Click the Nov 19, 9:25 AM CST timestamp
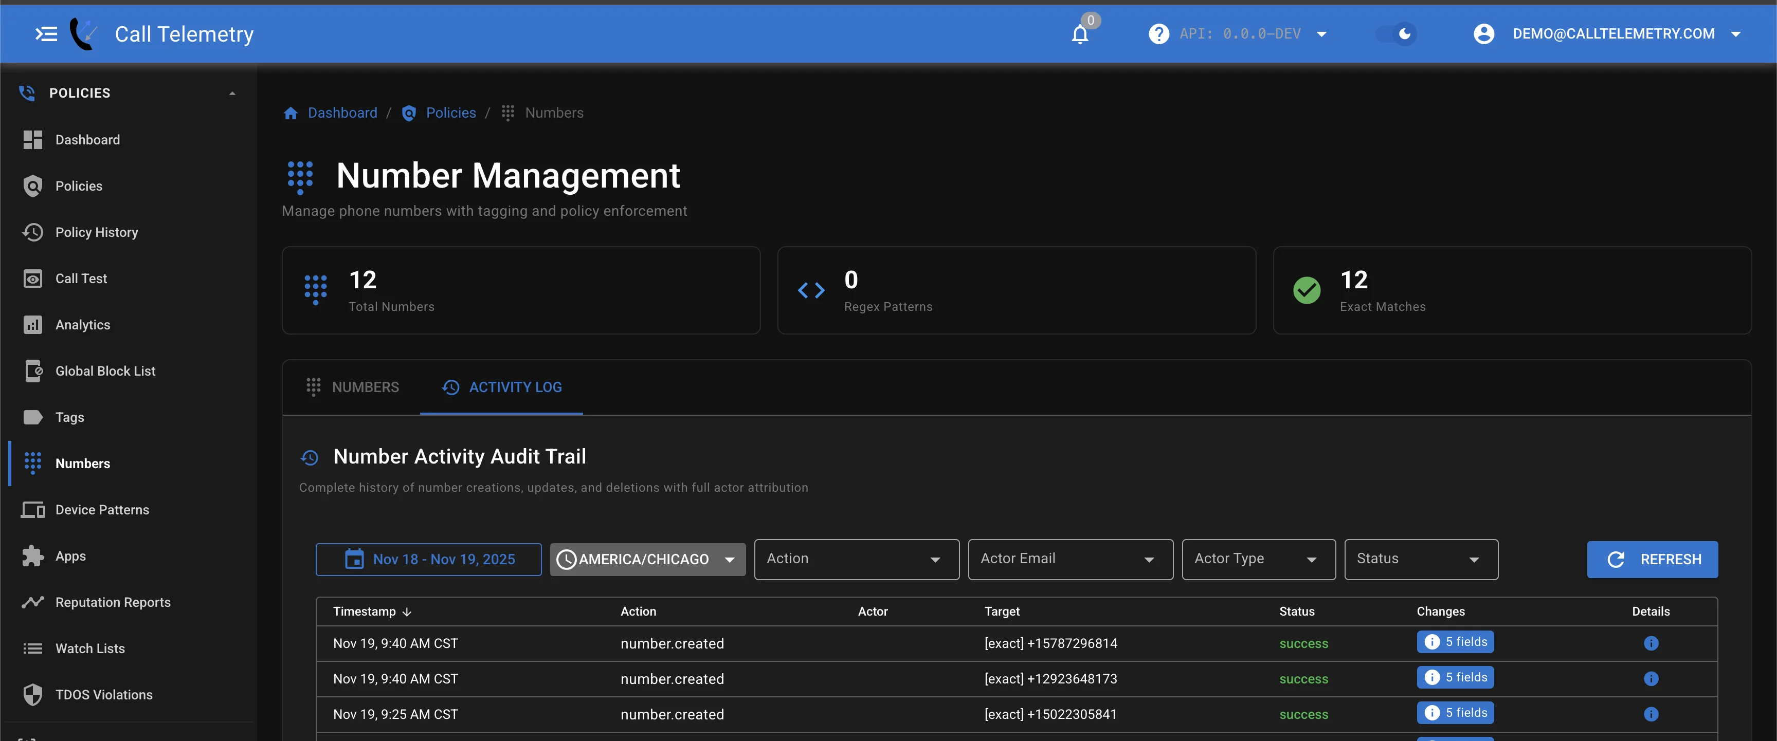 click(395, 714)
